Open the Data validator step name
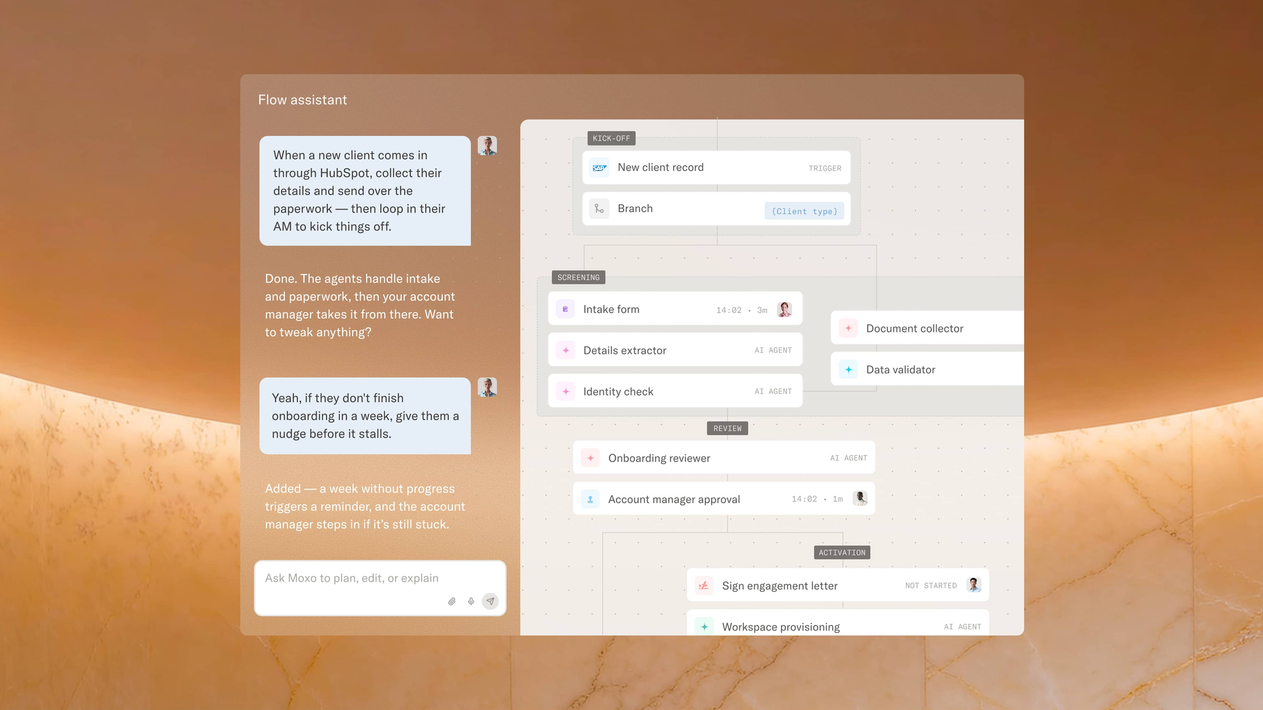The height and width of the screenshot is (710, 1263). click(901, 370)
